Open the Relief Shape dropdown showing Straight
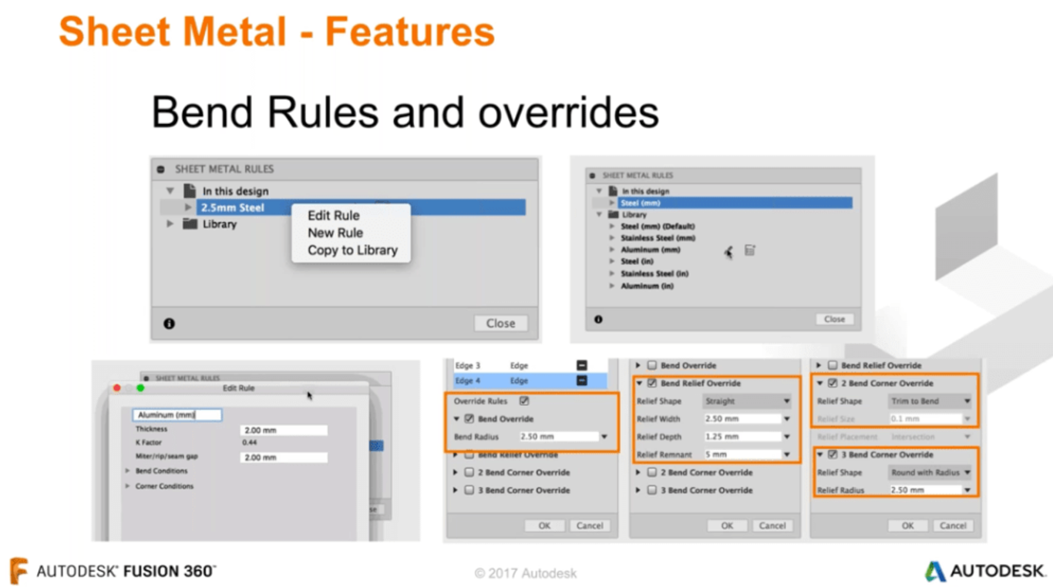Screen dimensions: 1053x587 (746, 401)
